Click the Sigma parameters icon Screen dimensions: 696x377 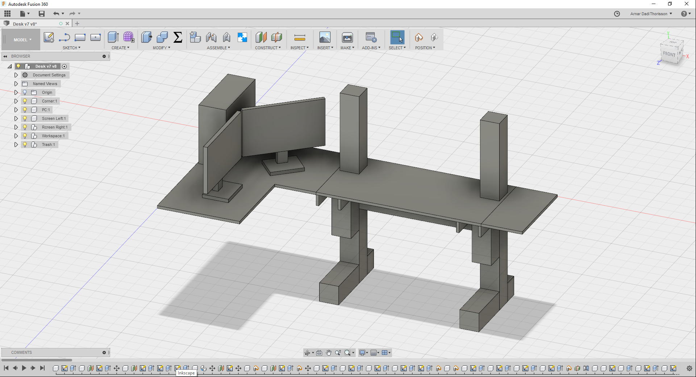[178, 37]
